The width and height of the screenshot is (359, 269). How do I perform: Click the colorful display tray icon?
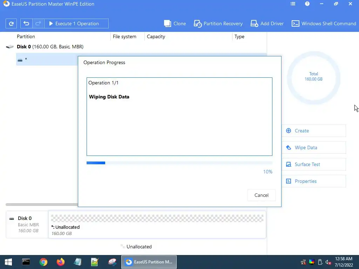312,262
